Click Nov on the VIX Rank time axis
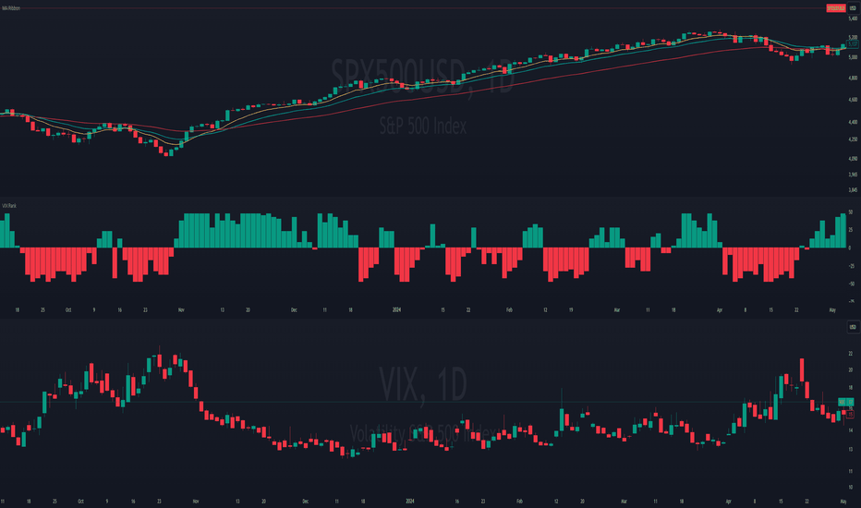 (x=181, y=310)
